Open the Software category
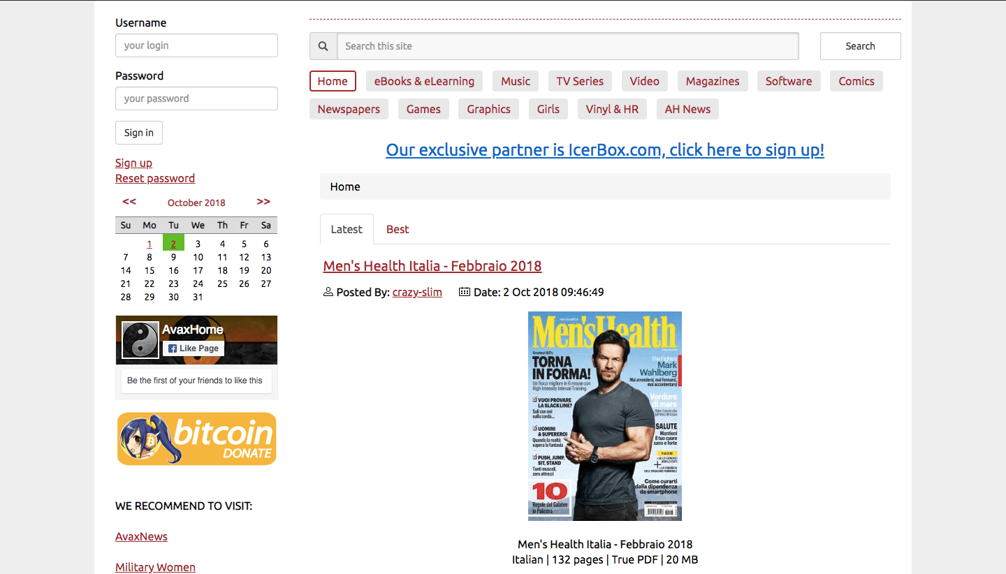Viewport: 1006px width, 574px height. 789,81
